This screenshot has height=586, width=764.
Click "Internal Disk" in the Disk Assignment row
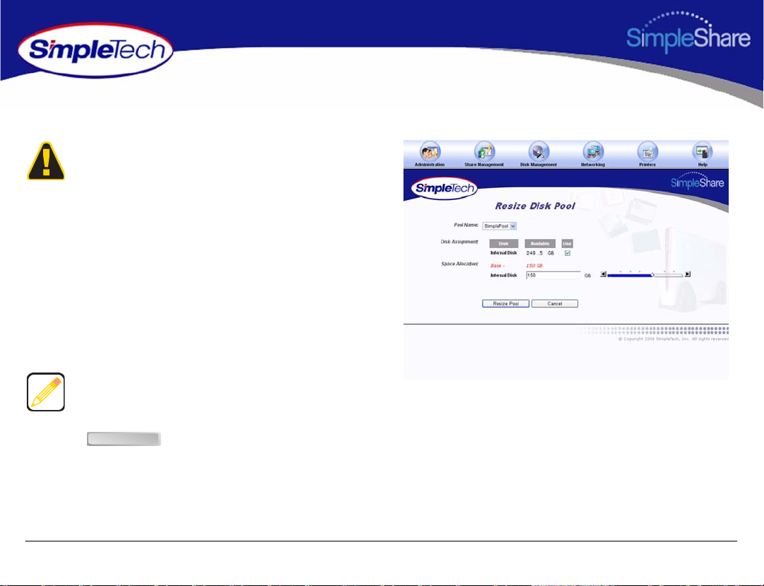pyautogui.click(x=503, y=253)
